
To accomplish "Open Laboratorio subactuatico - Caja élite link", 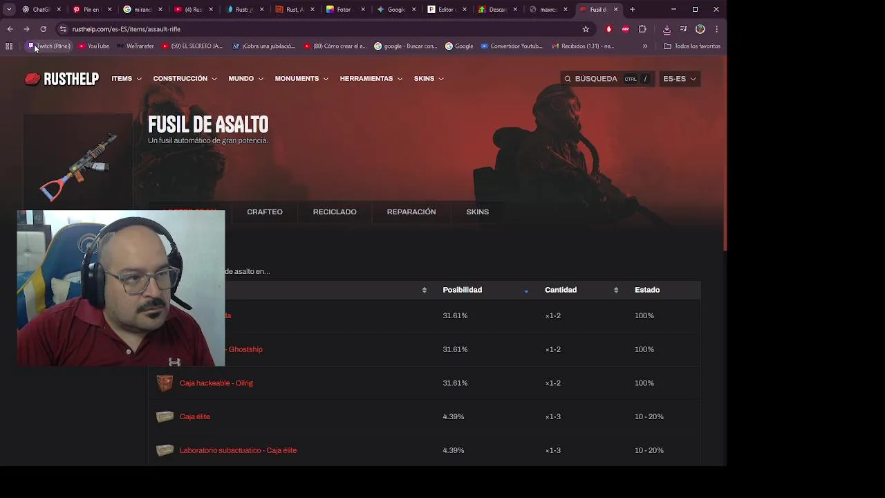I will 238,450.
